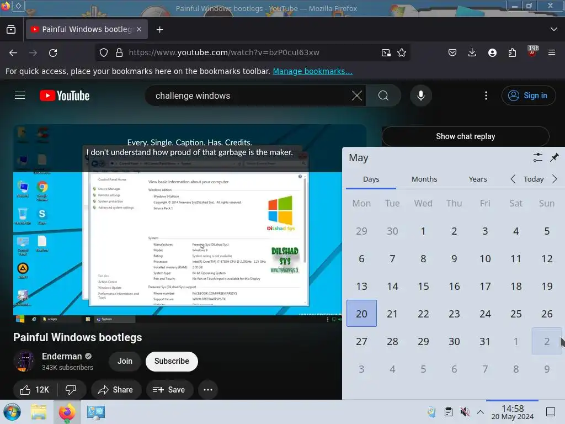Open the clipboard tray icon
The height and width of the screenshot is (424, 565).
tap(448, 412)
